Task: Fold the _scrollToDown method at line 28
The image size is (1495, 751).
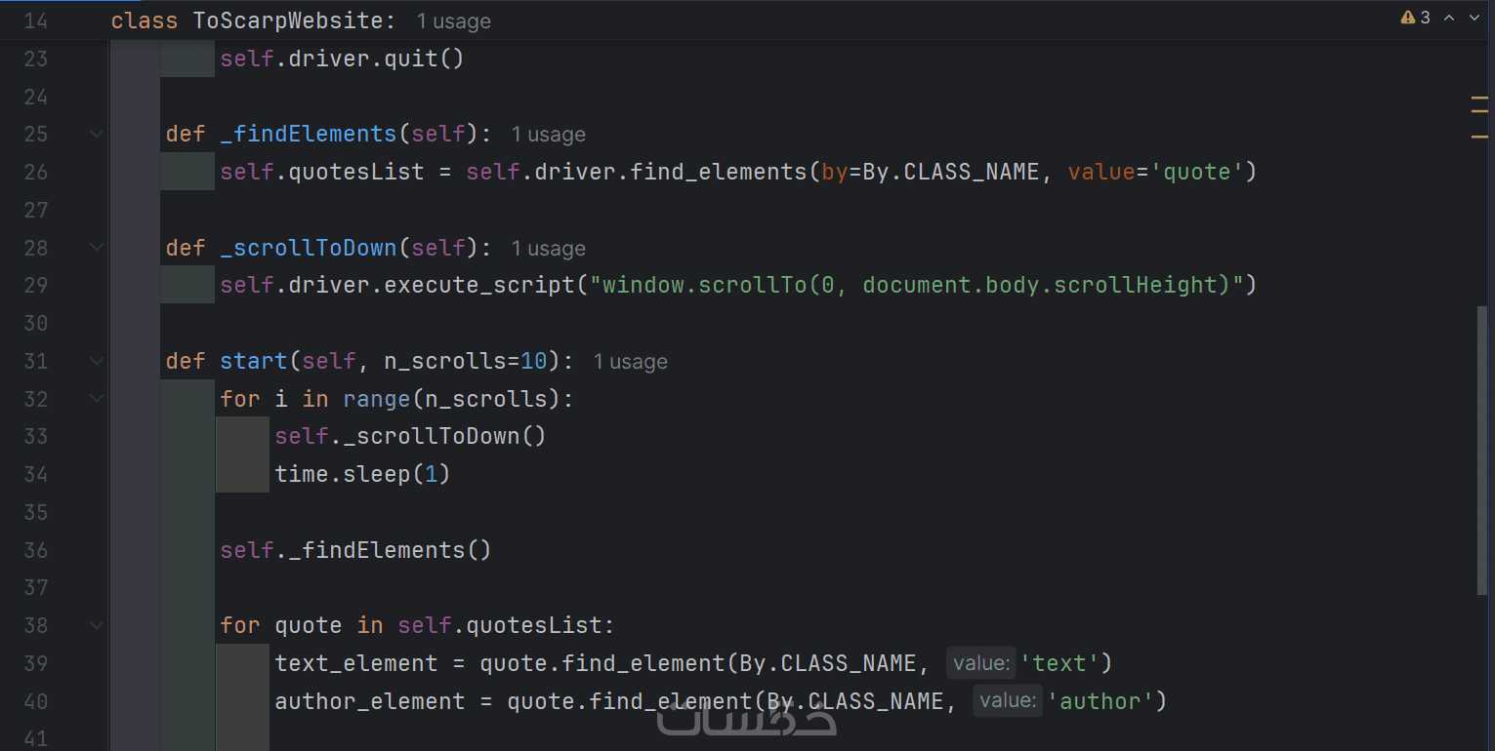Action: [96, 248]
